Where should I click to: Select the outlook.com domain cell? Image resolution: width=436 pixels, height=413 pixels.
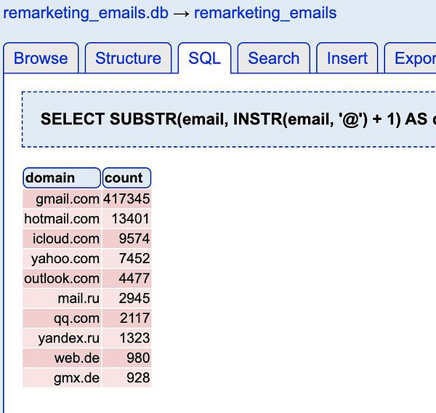(62, 278)
